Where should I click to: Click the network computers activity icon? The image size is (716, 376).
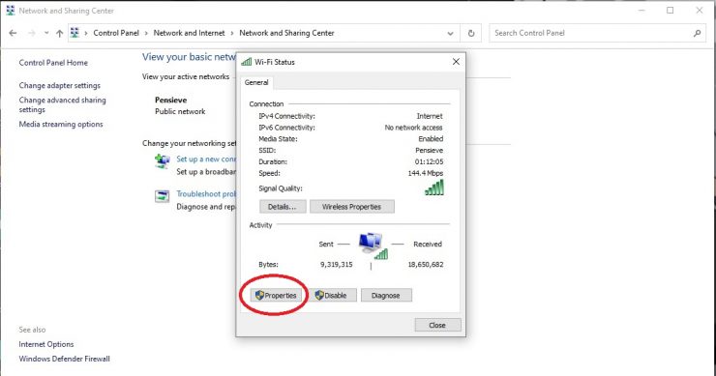(373, 246)
